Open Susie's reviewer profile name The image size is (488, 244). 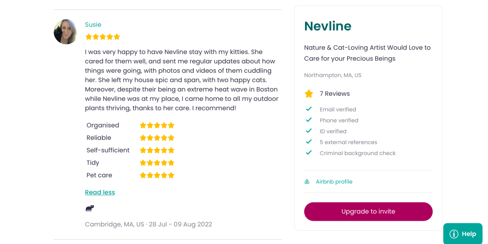(93, 25)
